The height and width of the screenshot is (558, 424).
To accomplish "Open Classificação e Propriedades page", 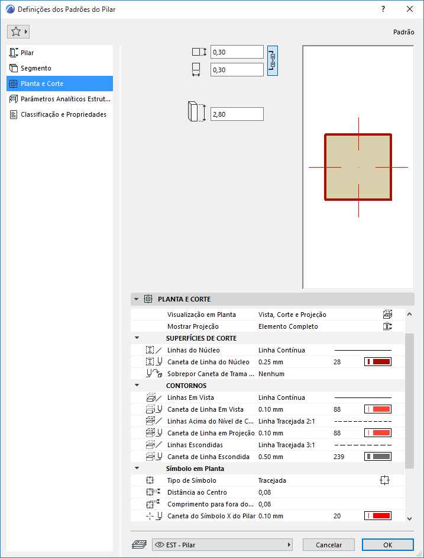I will [60, 114].
